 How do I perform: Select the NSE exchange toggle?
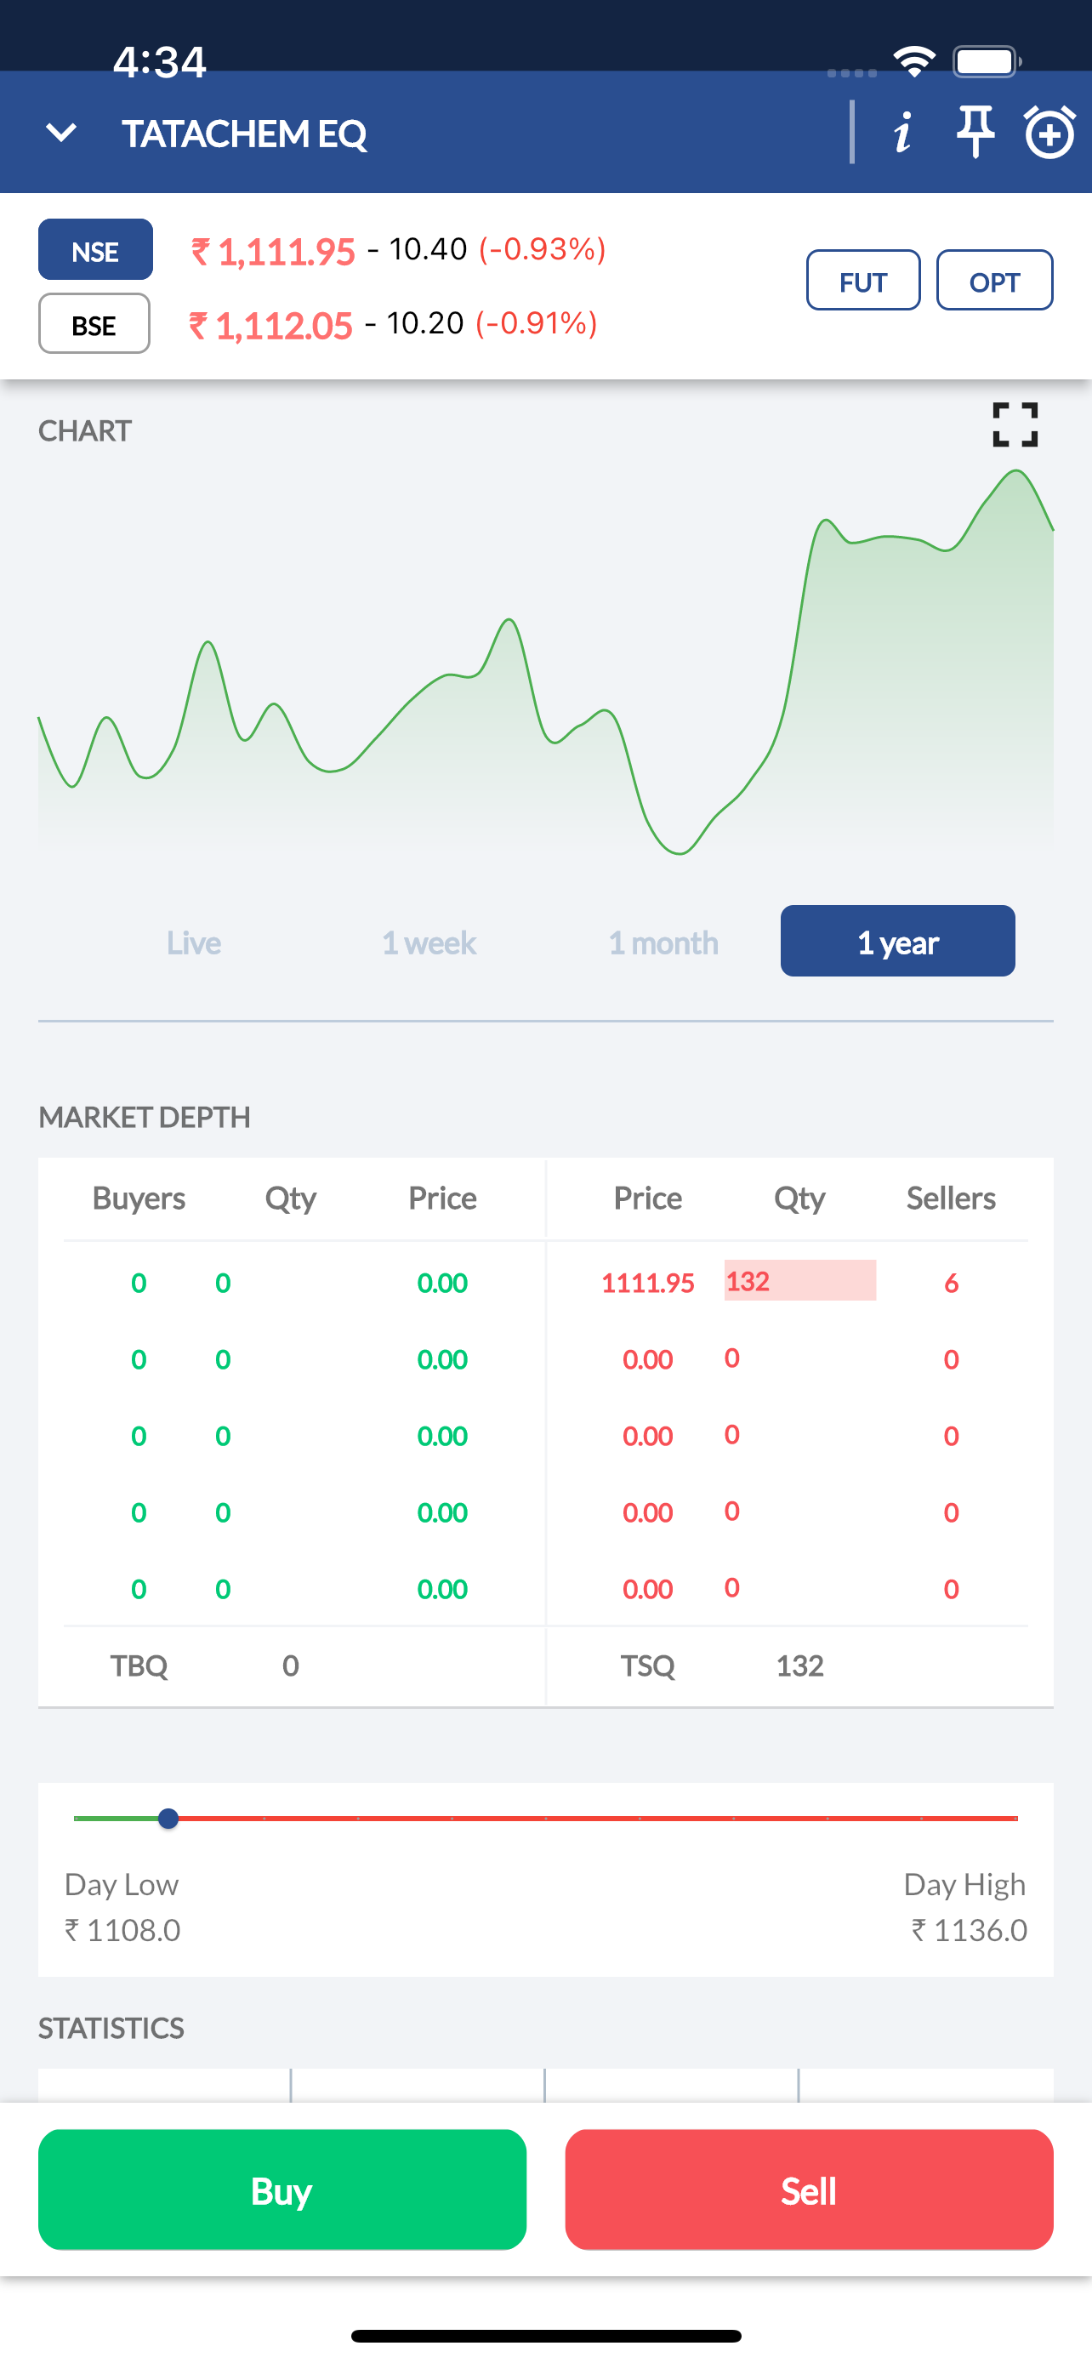95,249
